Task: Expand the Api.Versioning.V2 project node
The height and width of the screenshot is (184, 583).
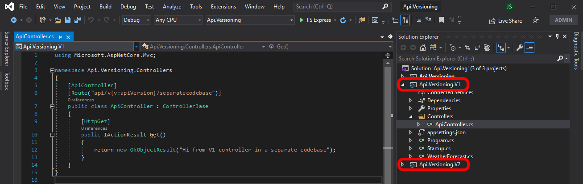Action: click(x=402, y=164)
